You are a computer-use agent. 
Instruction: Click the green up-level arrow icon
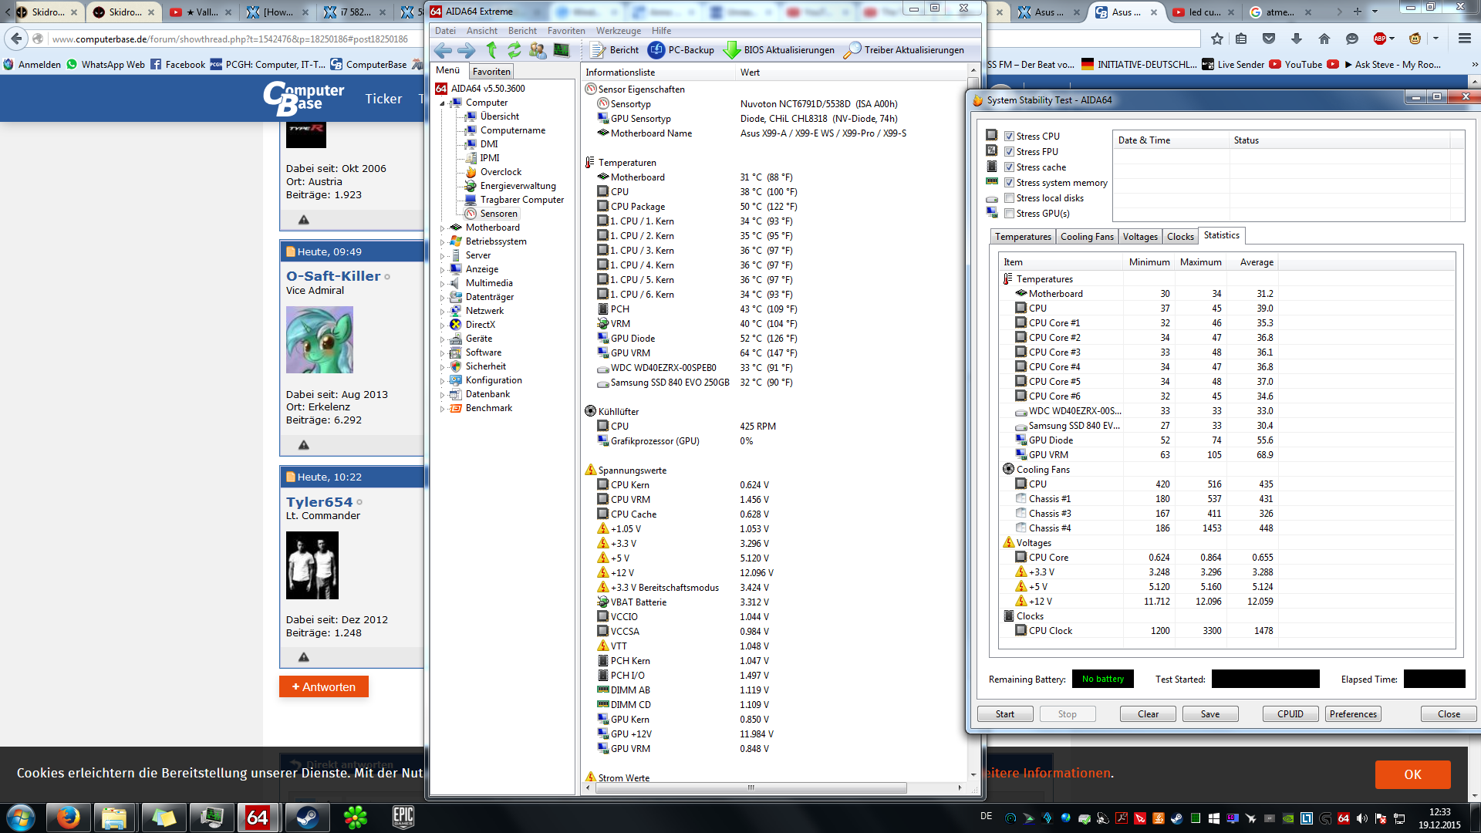pyautogui.click(x=491, y=50)
